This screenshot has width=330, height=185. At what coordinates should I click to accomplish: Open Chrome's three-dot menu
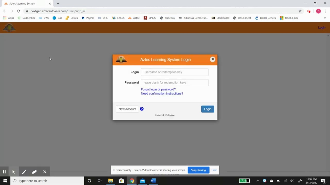pyautogui.click(x=325, y=11)
